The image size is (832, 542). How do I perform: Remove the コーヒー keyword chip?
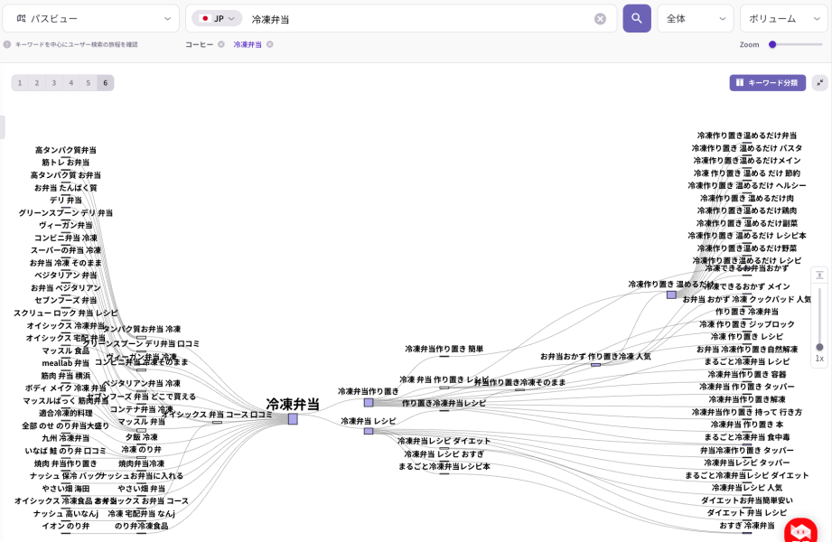(221, 44)
